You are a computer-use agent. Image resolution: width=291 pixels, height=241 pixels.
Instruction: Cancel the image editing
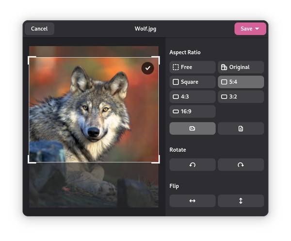[x=39, y=29]
